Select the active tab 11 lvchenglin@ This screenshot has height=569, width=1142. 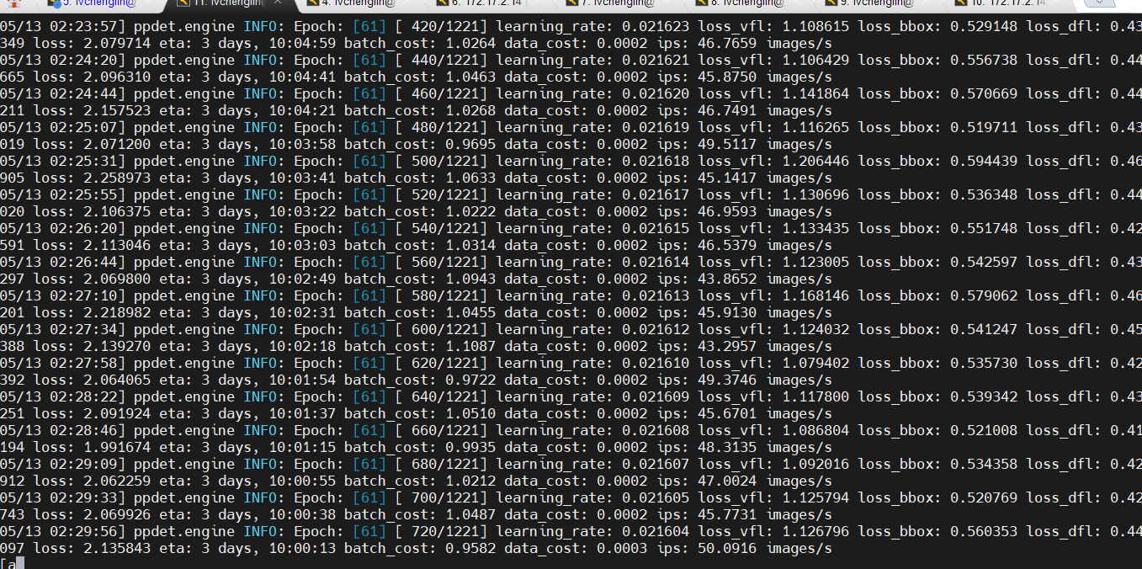pos(227,3)
